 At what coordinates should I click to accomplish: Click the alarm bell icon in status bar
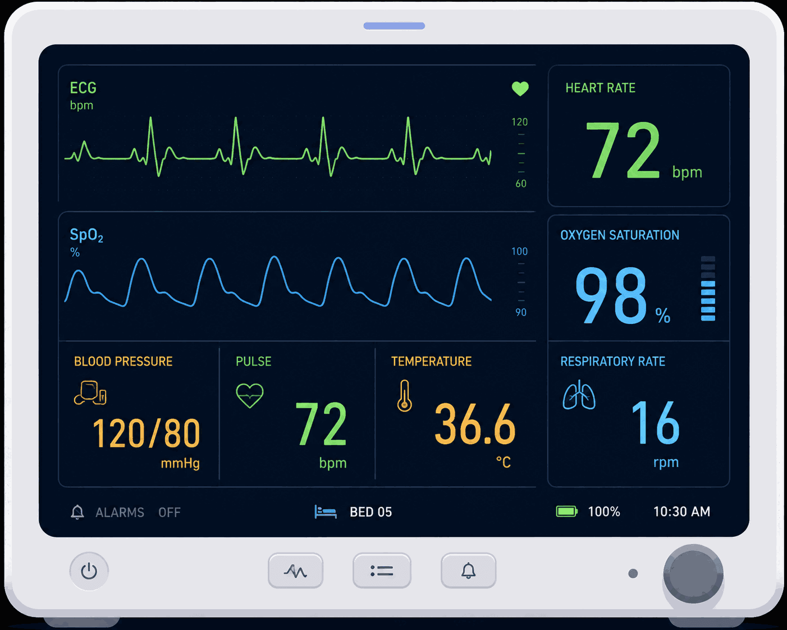click(x=77, y=512)
